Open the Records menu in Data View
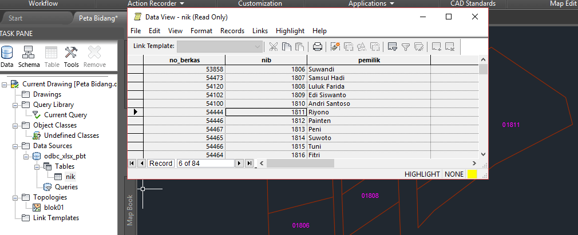The image size is (578, 235). (232, 31)
